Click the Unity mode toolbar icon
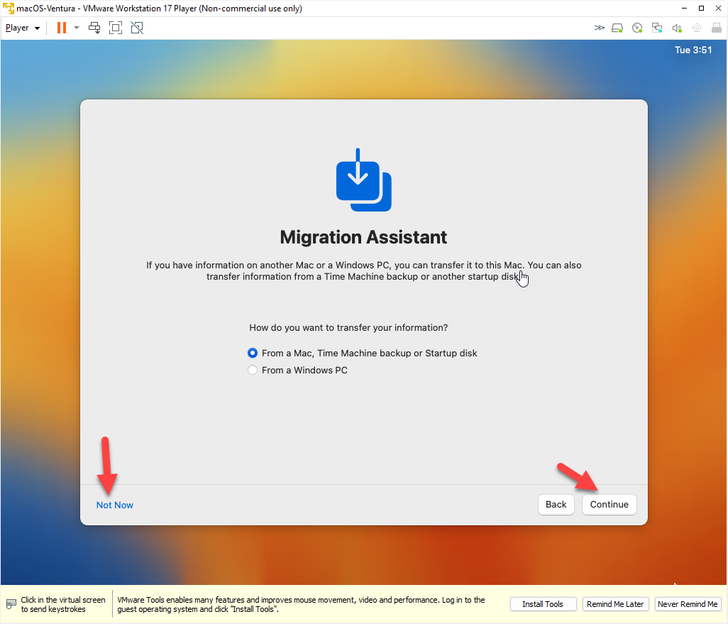The width and height of the screenshot is (728, 624). pyautogui.click(x=137, y=28)
